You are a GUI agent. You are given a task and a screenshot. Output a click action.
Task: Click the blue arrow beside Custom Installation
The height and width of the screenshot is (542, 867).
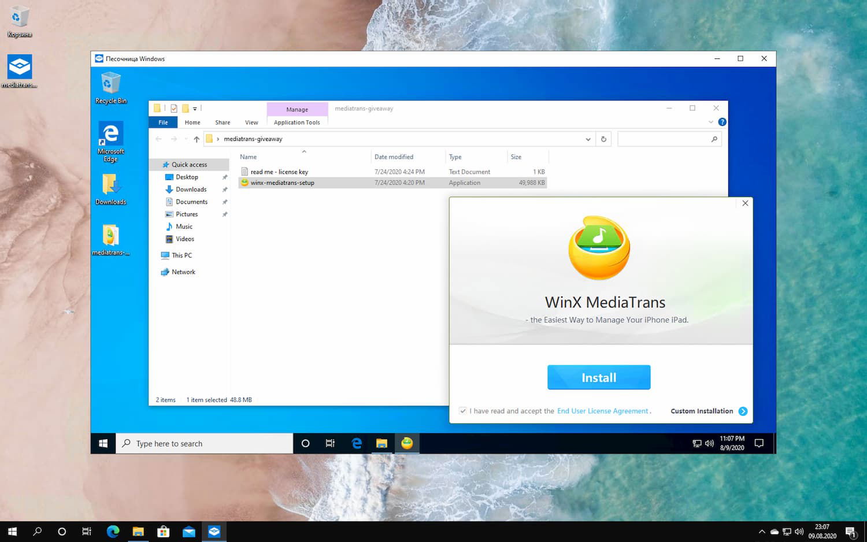743,411
